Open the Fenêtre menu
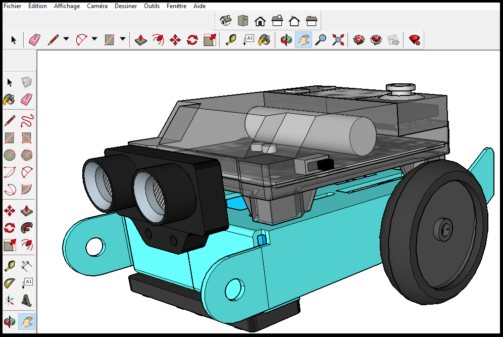503x337 pixels. (x=176, y=6)
